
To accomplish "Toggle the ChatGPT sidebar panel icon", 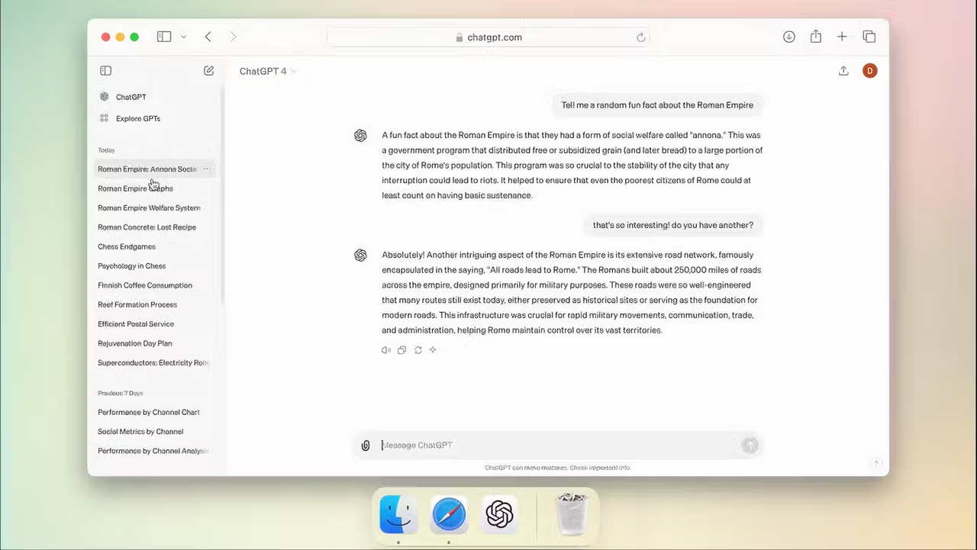I will 106,71.
